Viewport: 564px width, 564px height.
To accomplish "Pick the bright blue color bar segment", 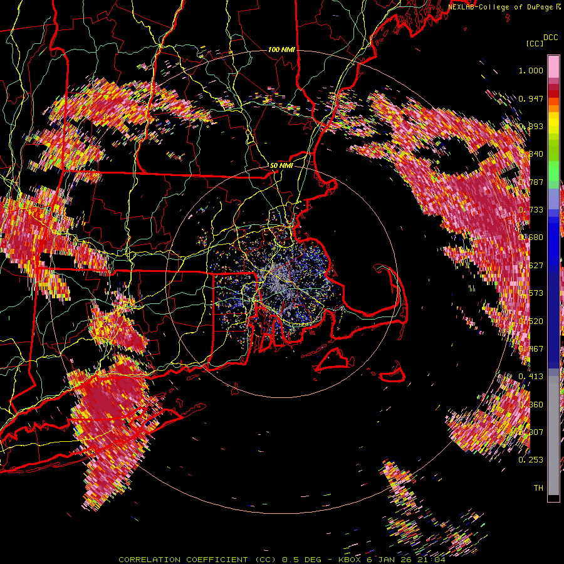I will [x=553, y=241].
